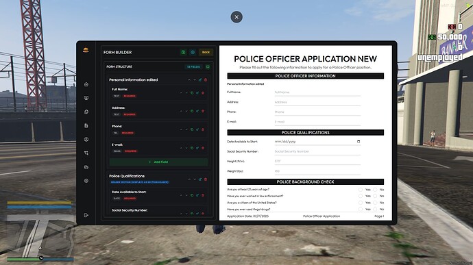This screenshot has width=473, height=265.
Task: Duplicate the Full Name field
Action: [x=192, y=93]
